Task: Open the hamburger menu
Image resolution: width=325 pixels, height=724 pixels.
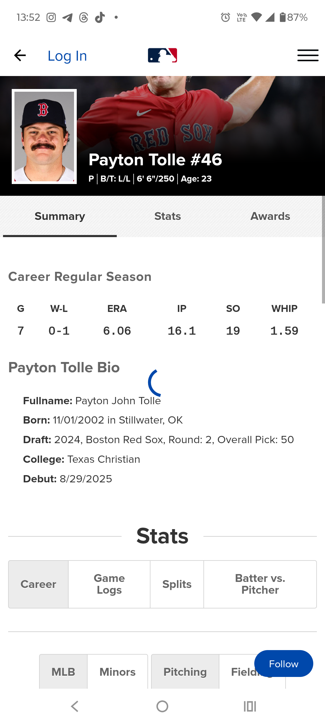Action: (308, 56)
